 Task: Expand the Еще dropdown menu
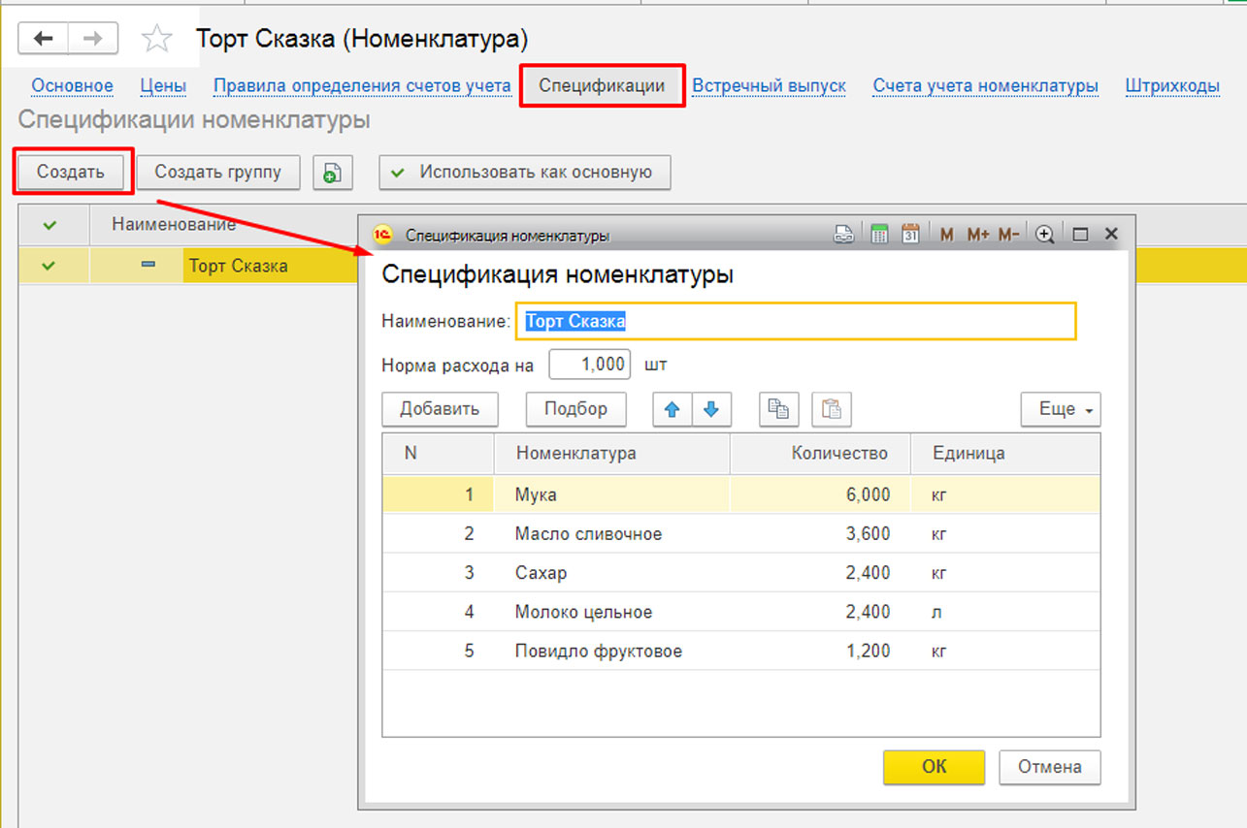click(x=1061, y=409)
